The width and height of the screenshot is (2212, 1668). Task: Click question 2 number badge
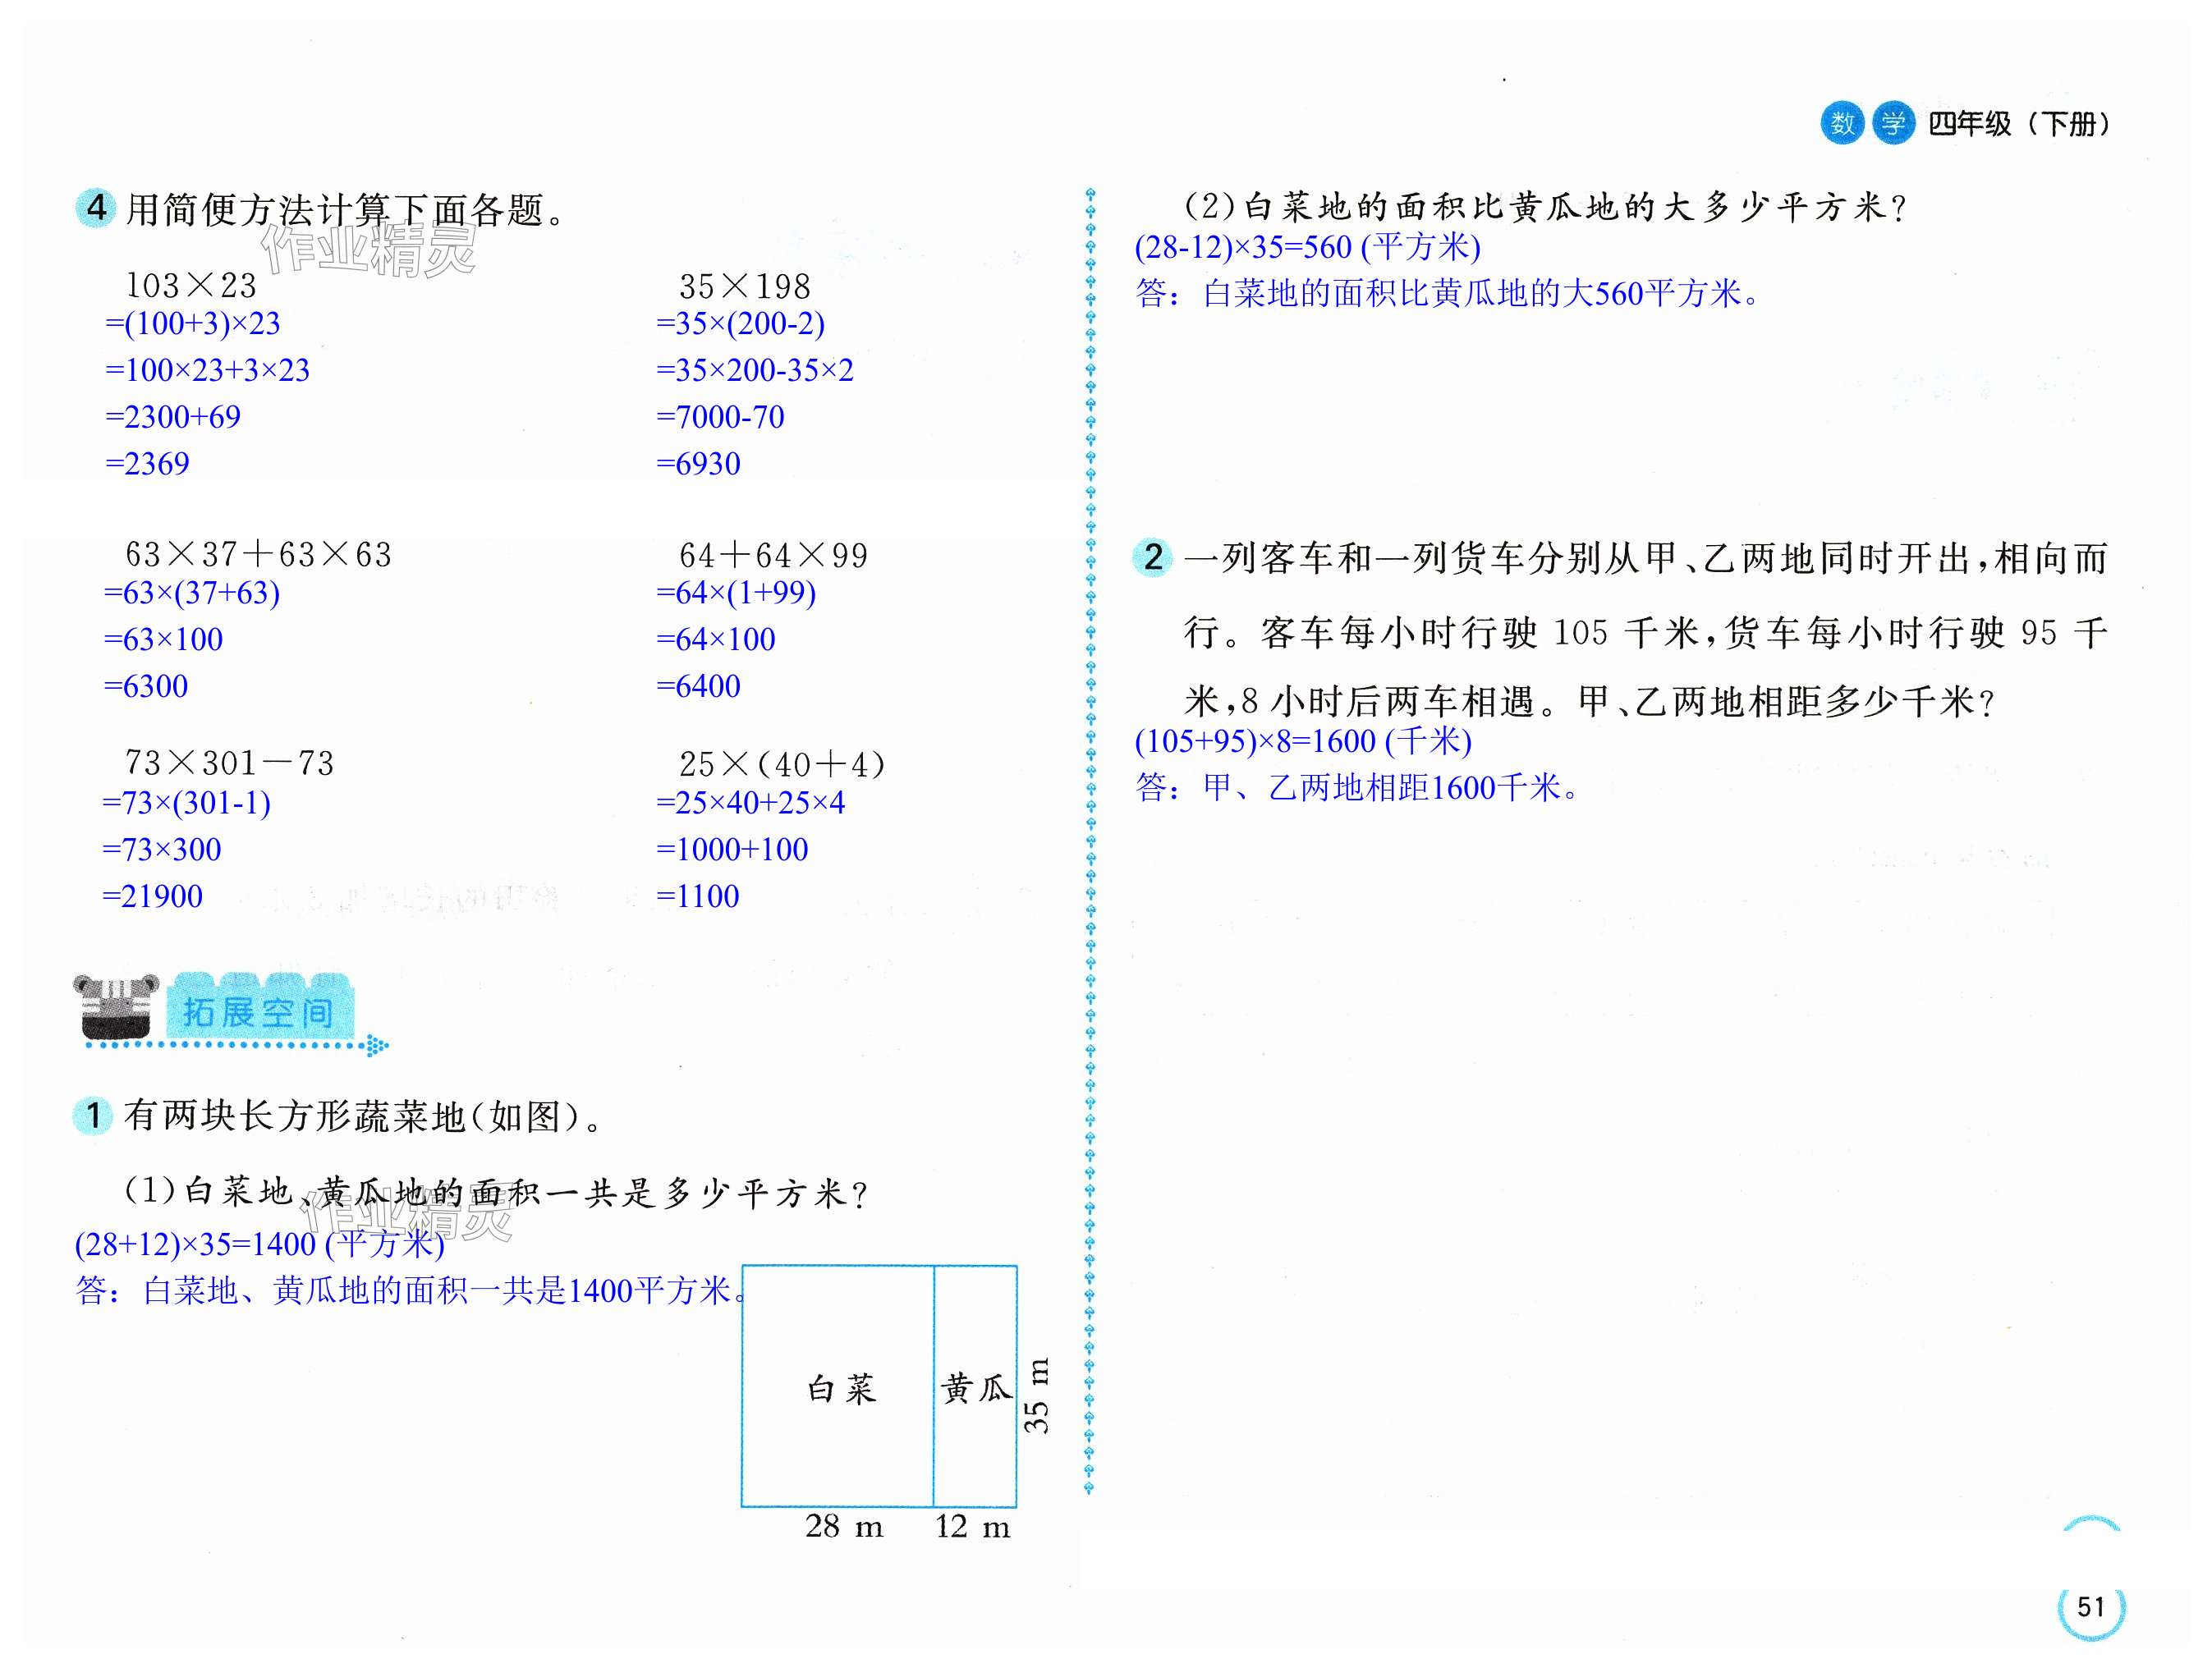tap(1153, 557)
